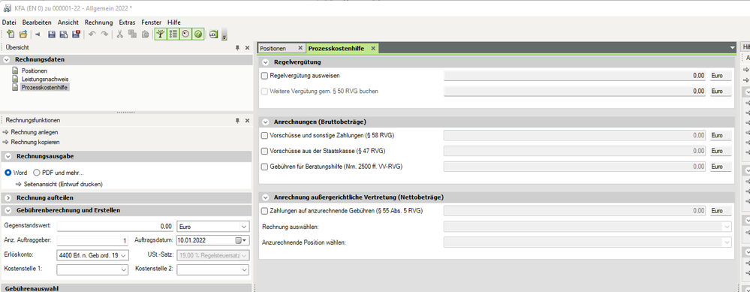750x292 pixels.
Task: Click the undo arrow icon
Action: 92,35
